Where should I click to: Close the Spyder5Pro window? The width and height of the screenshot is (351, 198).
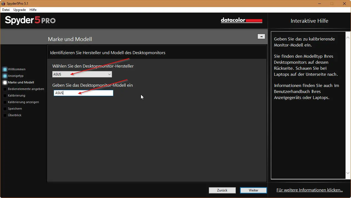click(344, 4)
